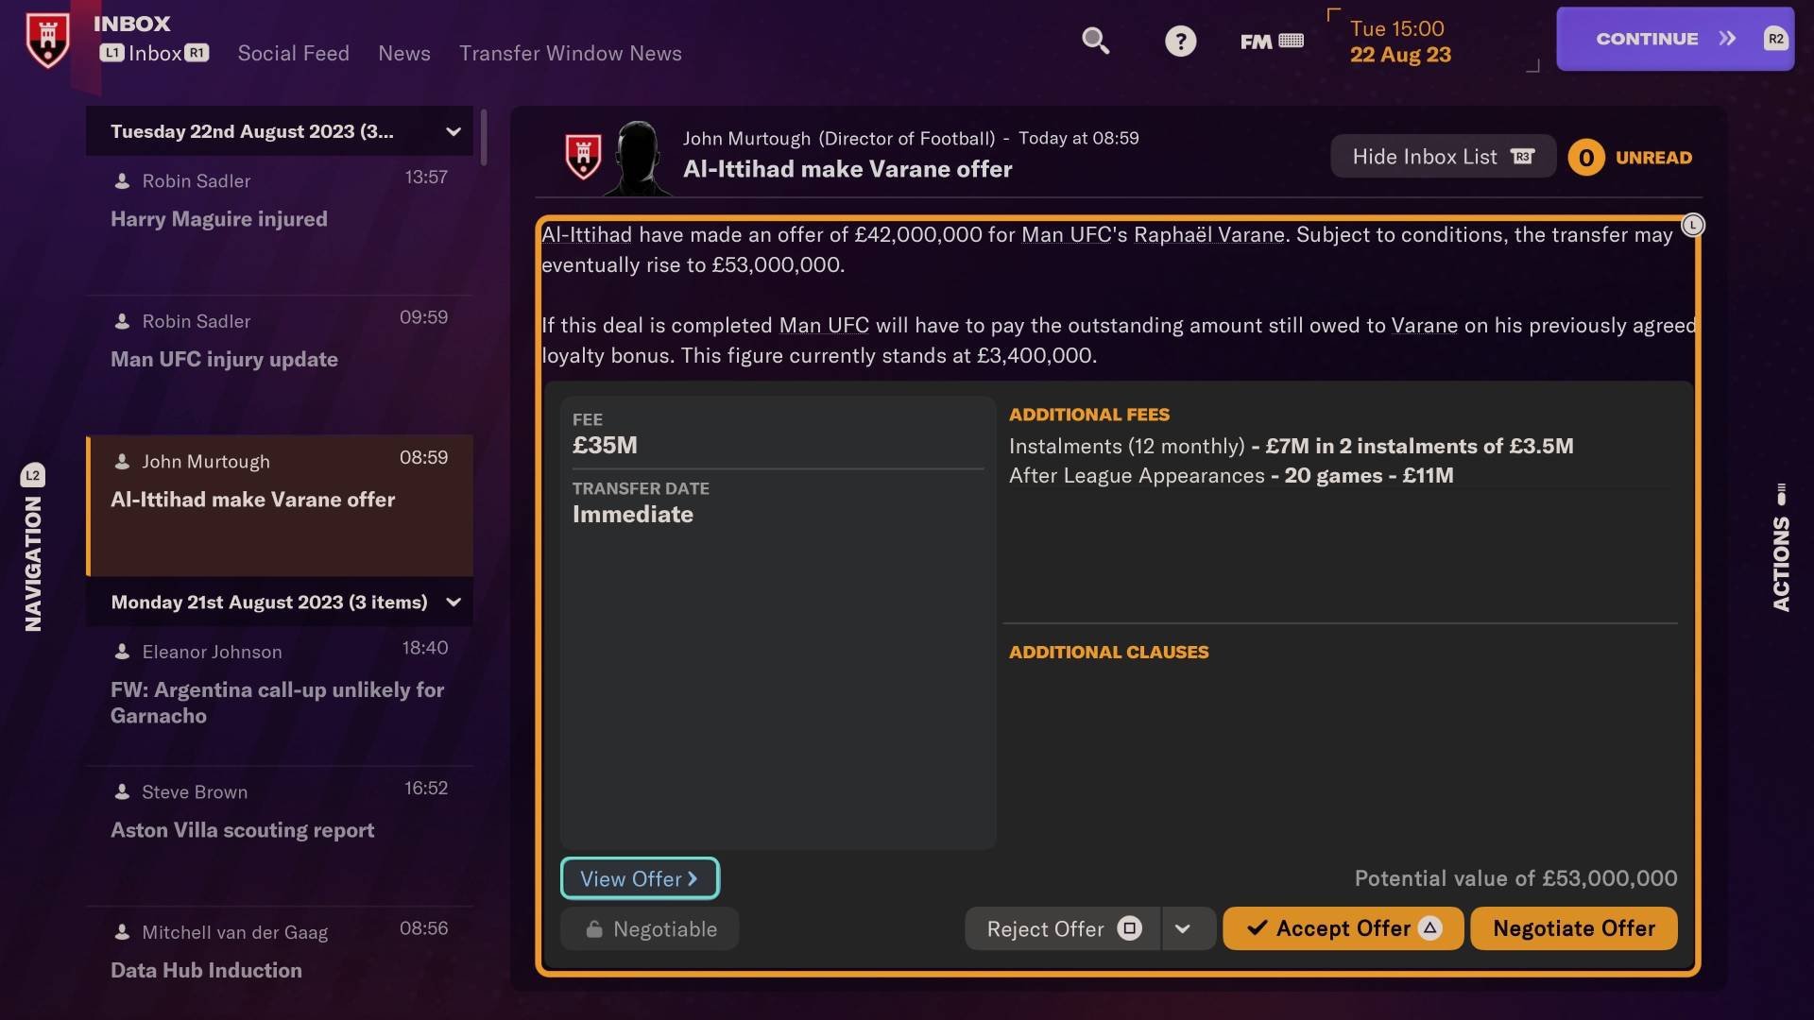1814x1020 pixels.
Task: Click the Al-Ittihad club crest icon in message
Action: click(x=581, y=155)
